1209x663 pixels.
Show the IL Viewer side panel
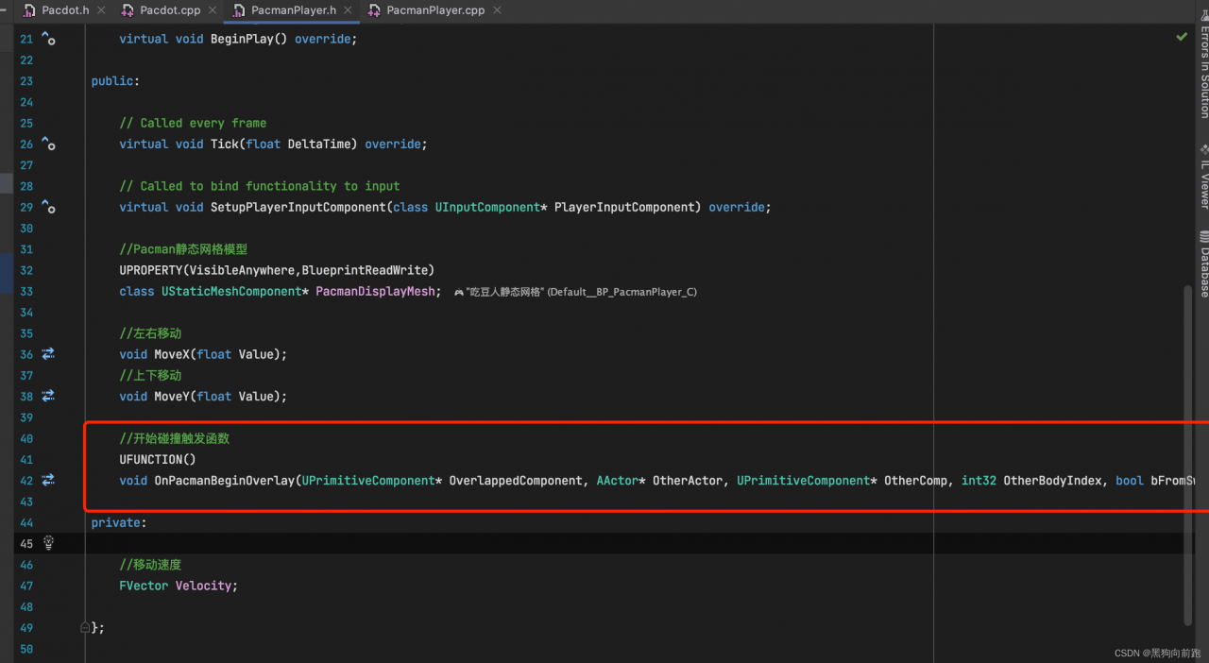(1203, 177)
